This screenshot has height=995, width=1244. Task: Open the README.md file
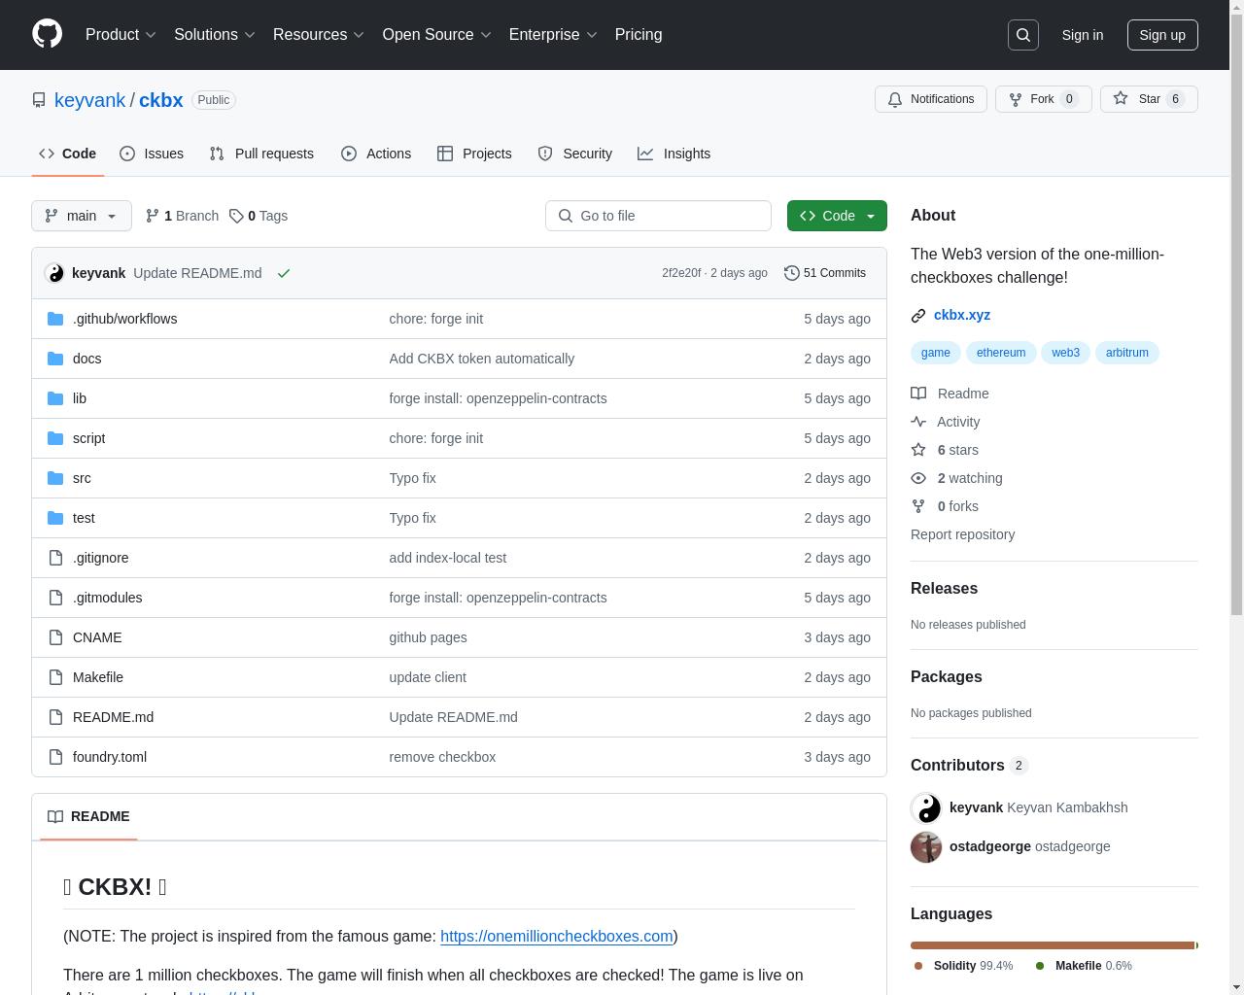tap(113, 717)
